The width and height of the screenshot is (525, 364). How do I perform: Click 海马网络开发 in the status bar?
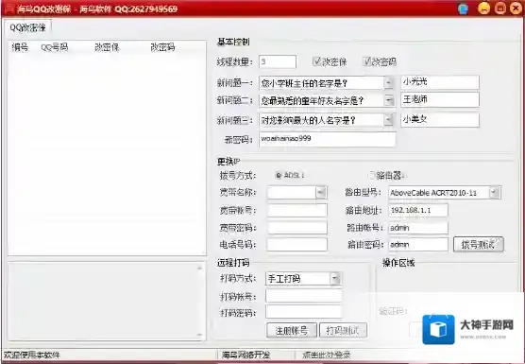coord(246,355)
